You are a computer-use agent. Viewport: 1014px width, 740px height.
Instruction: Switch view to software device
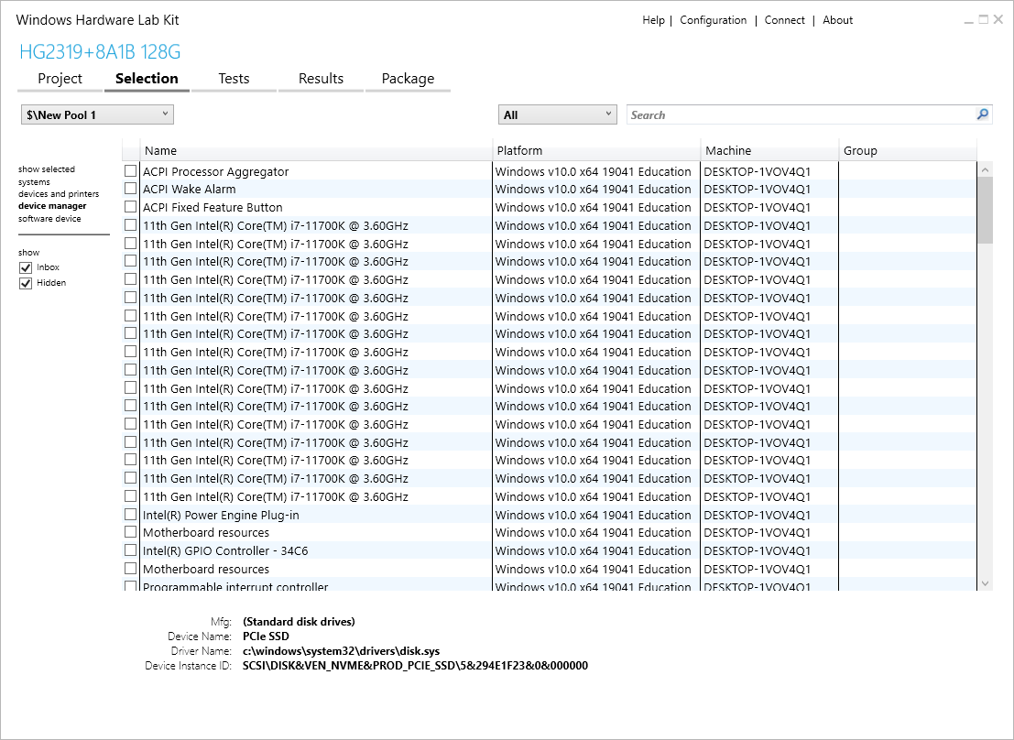click(x=49, y=219)
